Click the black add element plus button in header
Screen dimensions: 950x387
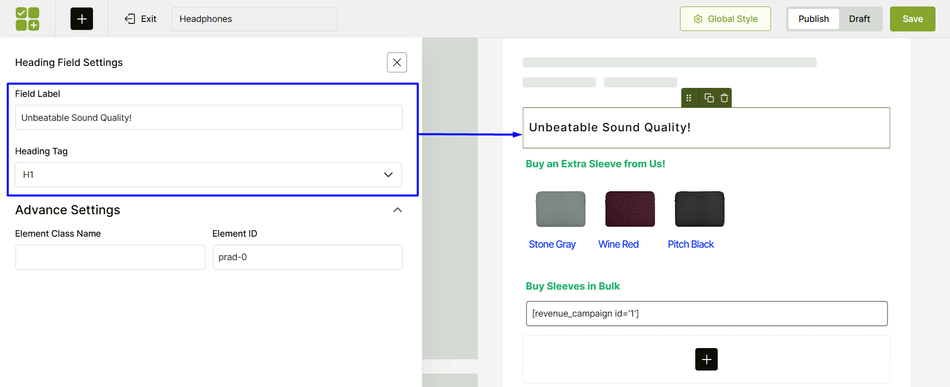coord(81,19)
